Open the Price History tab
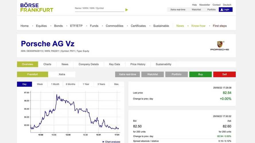255x143 pixels. click(x=138, y=64)
